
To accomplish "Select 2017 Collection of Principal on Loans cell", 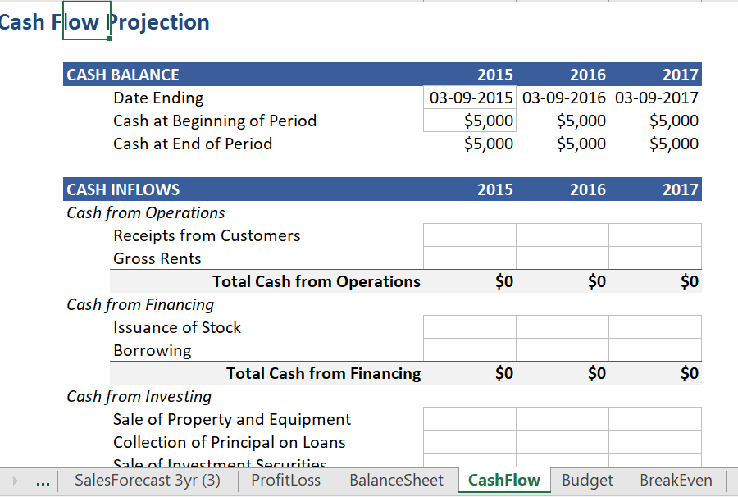I will click(655, 442).
